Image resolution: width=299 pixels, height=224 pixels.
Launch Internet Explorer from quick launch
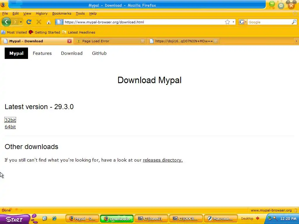54,218
